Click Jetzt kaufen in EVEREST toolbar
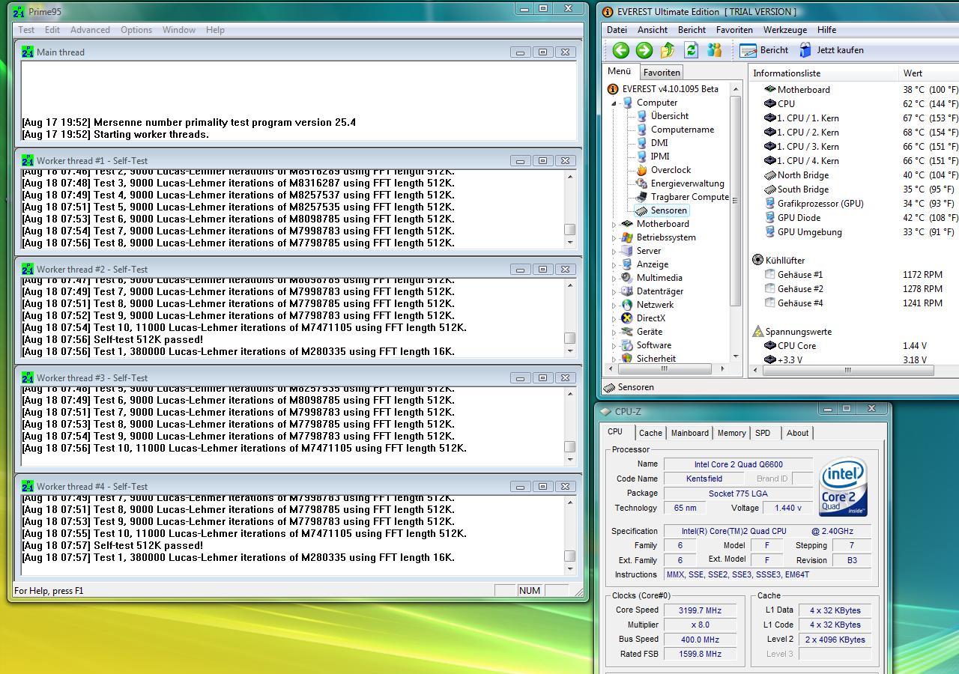 coord(831,50)
